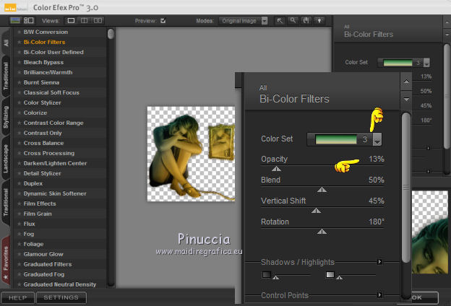Click the Vertical Shift slider handle

tap(316, 211)
